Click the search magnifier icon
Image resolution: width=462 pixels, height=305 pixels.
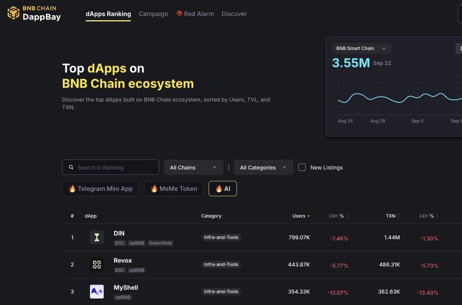(x=71, y=167)
